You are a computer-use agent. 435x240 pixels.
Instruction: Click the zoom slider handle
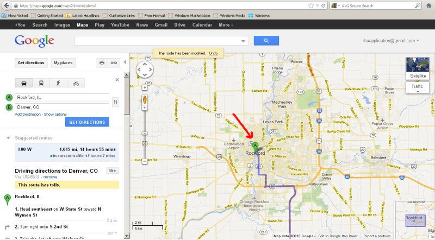145,133
